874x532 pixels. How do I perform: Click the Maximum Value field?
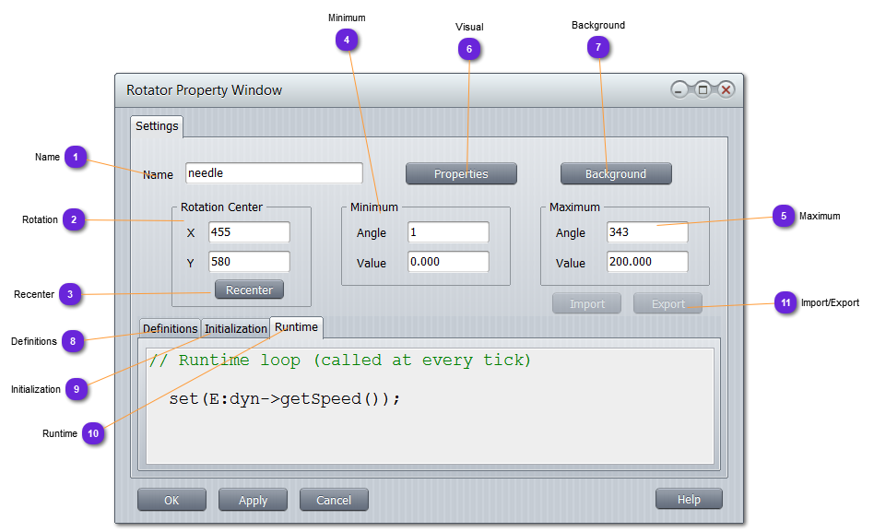point(647,262)
